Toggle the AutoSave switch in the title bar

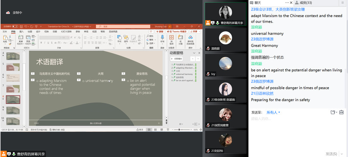click(x=15, y=27)
